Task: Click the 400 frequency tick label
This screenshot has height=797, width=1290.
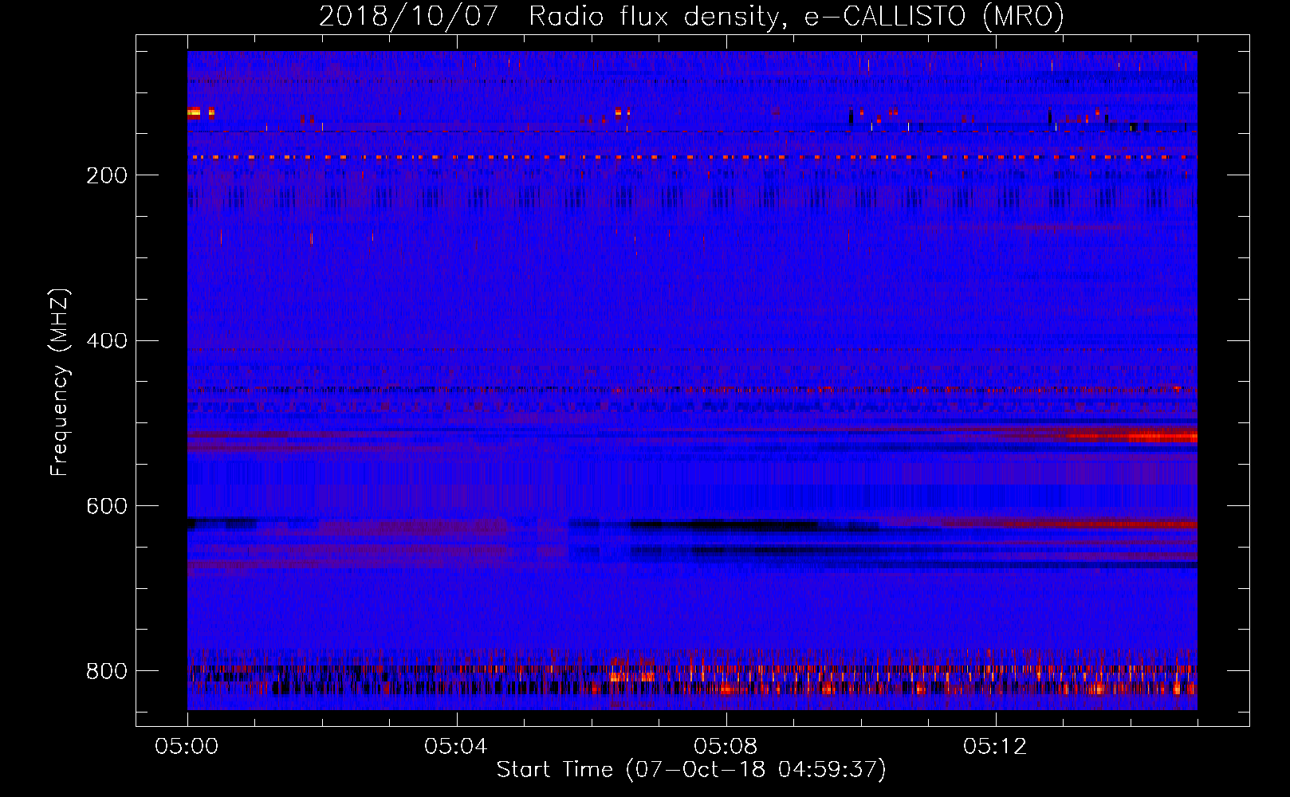Action: tap(107, 341)
